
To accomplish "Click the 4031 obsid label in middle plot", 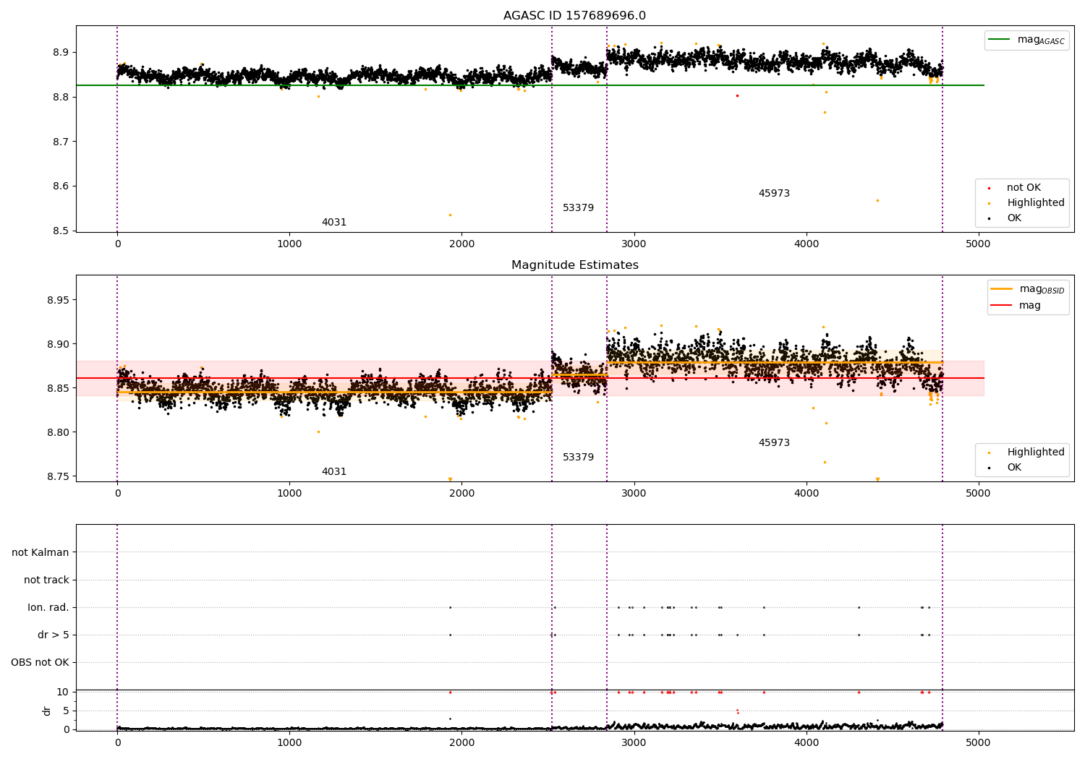I will 334,472.
